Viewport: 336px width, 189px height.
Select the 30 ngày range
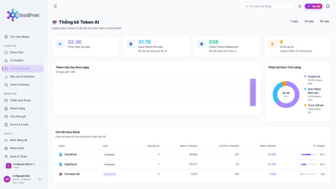(x=309, y=21)
